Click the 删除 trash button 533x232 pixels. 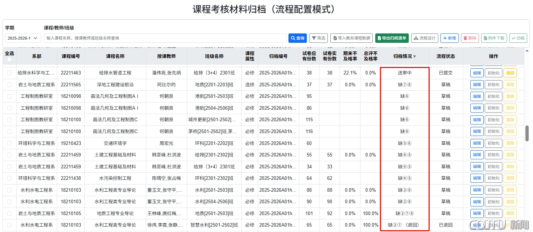(x=470, y=38)
